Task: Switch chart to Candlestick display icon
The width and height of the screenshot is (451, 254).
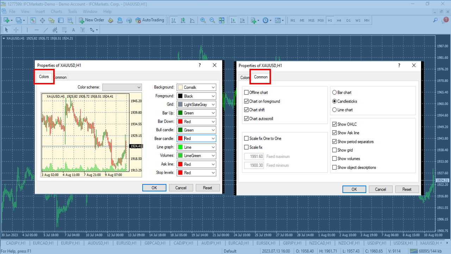Action: (x=183, y=20)
